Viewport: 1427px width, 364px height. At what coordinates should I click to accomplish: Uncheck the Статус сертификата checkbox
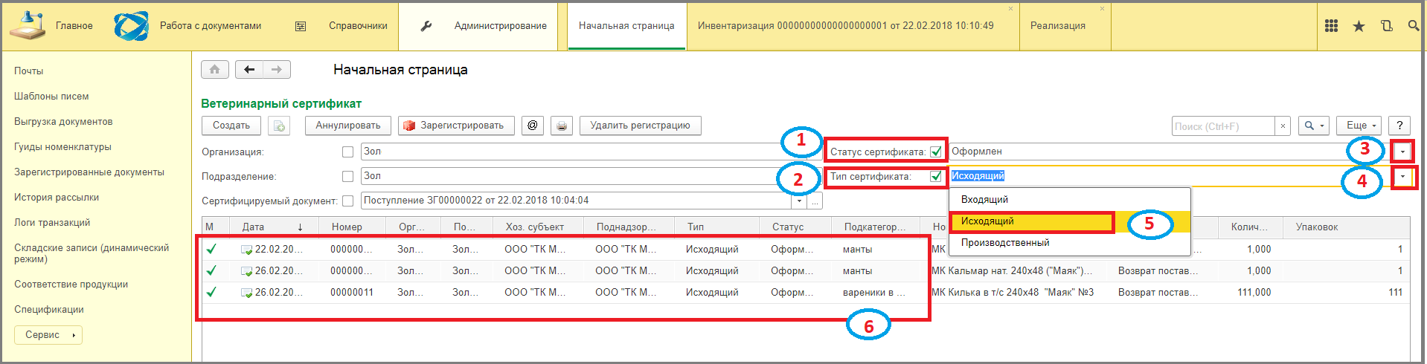936,152
